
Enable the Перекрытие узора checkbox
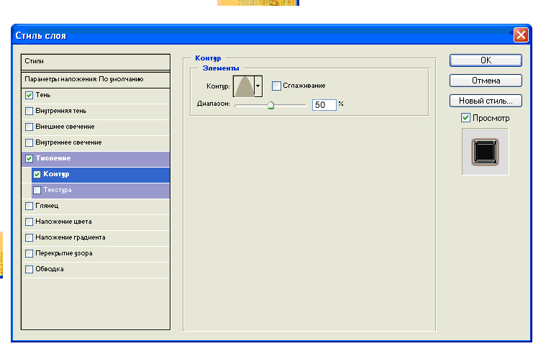point(29,253)
